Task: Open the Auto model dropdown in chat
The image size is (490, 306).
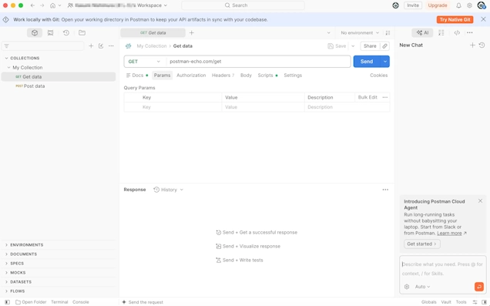Action: [422, 287]
